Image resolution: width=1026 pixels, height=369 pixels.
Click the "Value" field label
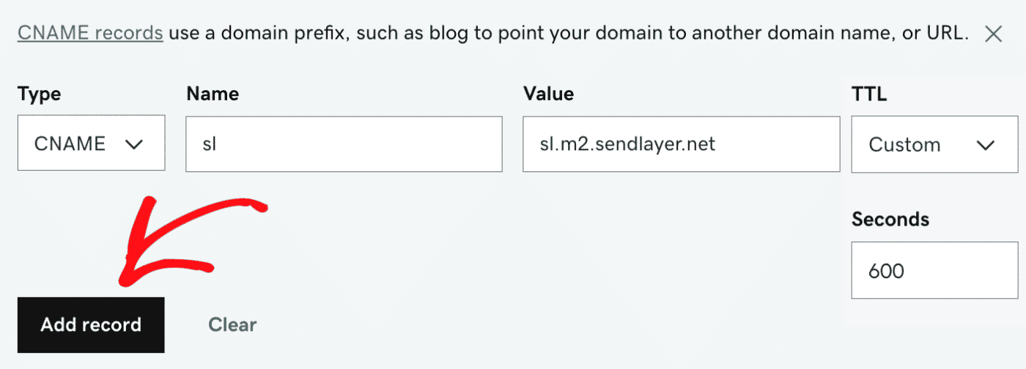click(x=548, y=94)
